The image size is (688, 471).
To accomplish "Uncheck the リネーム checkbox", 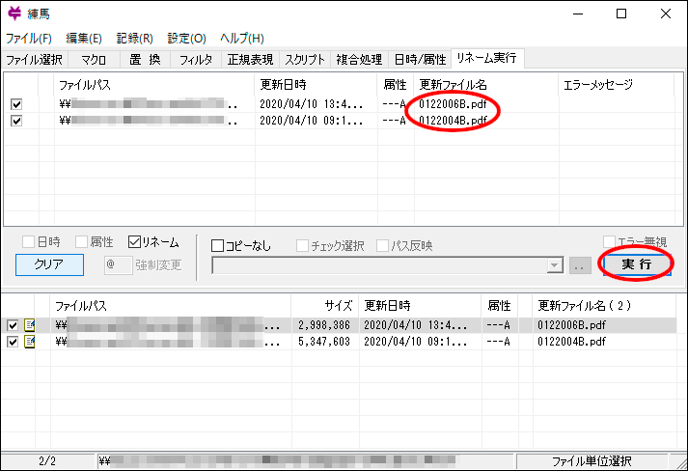I will [134, 241].
